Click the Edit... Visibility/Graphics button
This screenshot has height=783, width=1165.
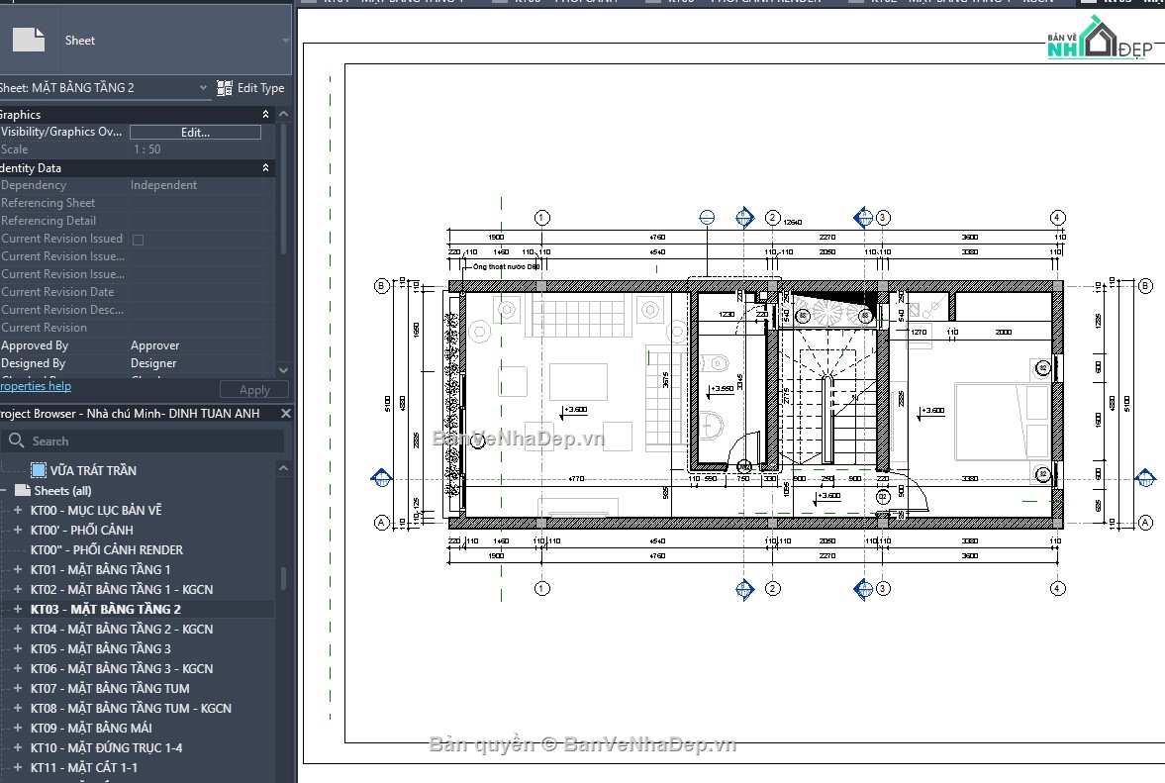pos(195,133)
